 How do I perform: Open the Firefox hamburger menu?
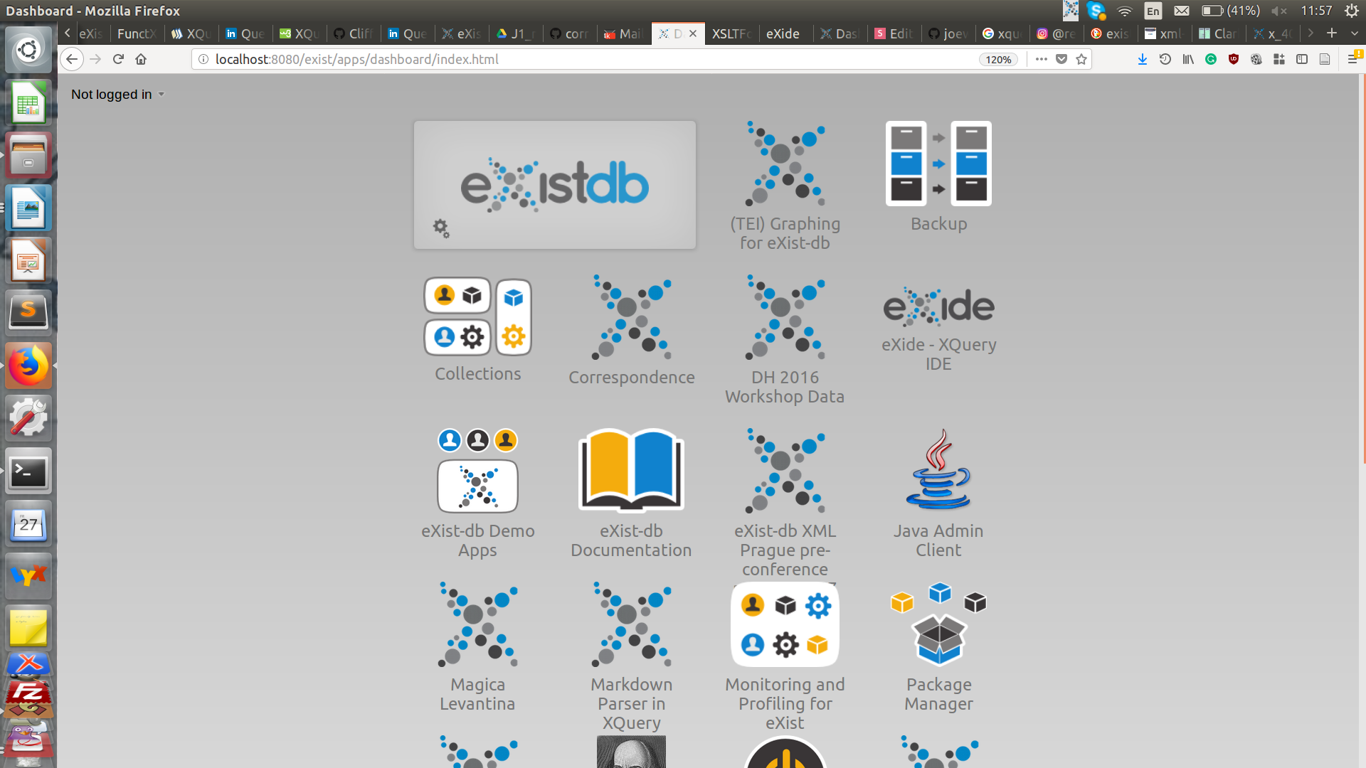(x=1352, y=60)
